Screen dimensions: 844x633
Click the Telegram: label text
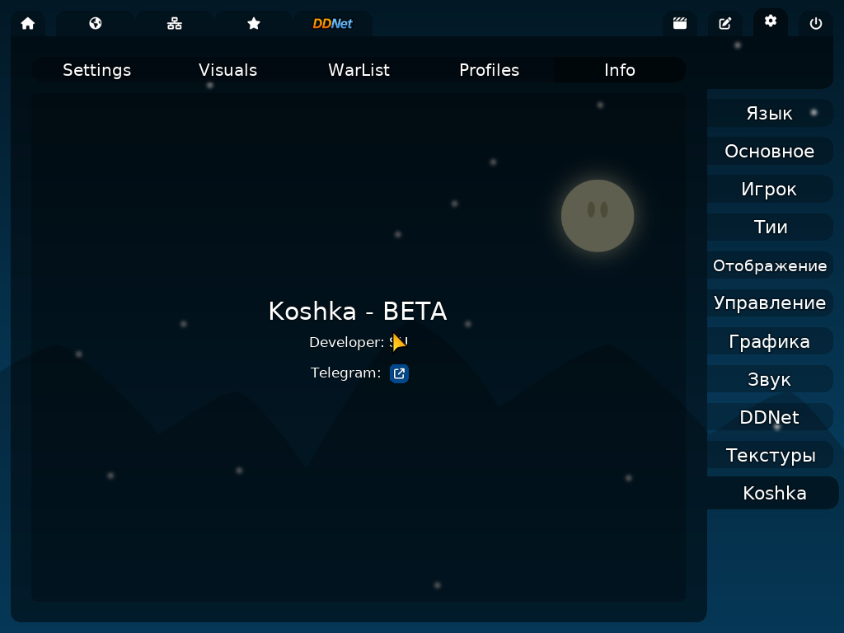click(345, 373)
